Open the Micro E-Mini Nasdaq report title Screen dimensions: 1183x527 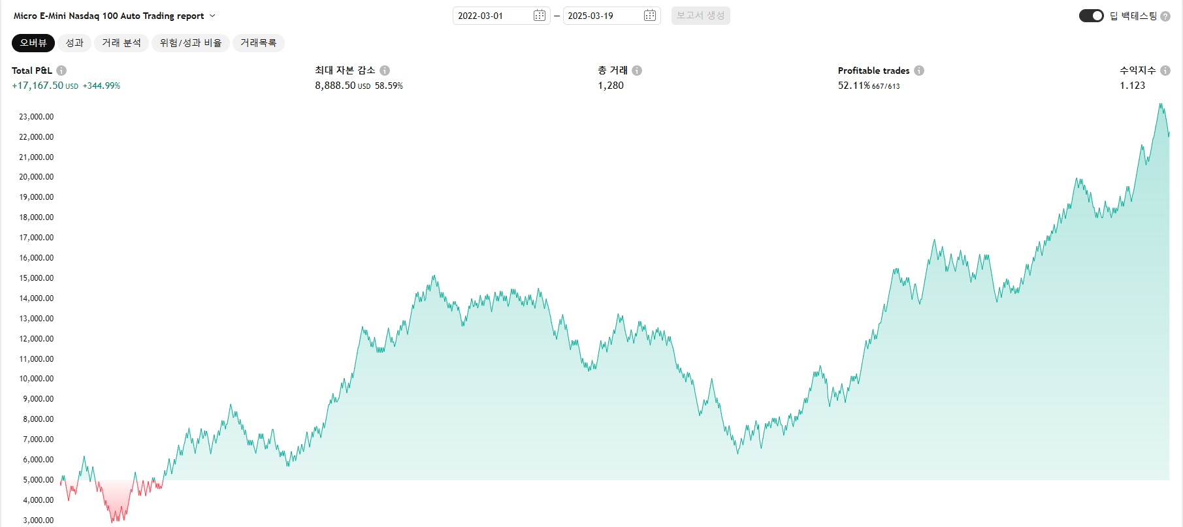pyautogui.click(x=108, y=16)
